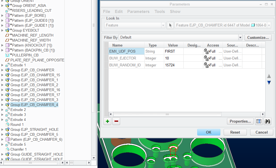The height and width of the screenshot is (168, 276).
Task: Open the File menu in Parameters dialog
Action: pyautogui.click(x=107, y=12)
